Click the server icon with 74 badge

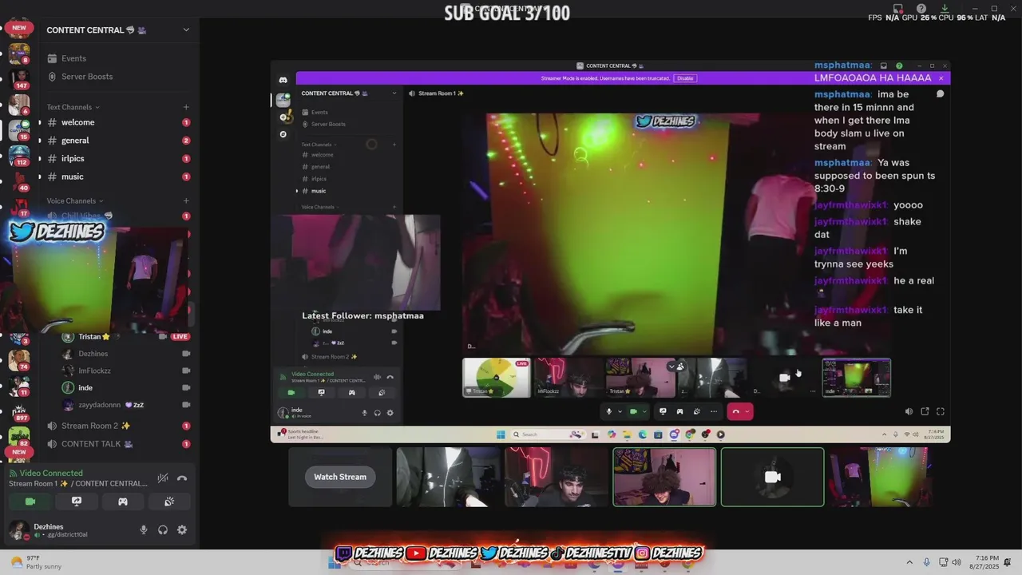19,361
